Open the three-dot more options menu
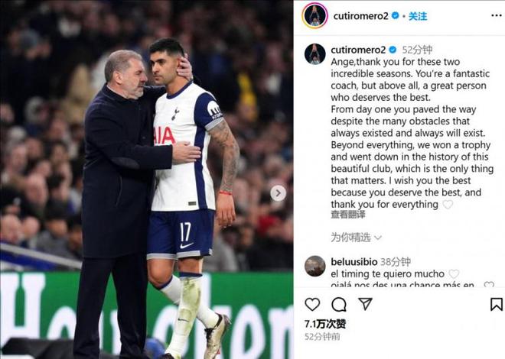505x359 pixels. click(x=497, y=16)
